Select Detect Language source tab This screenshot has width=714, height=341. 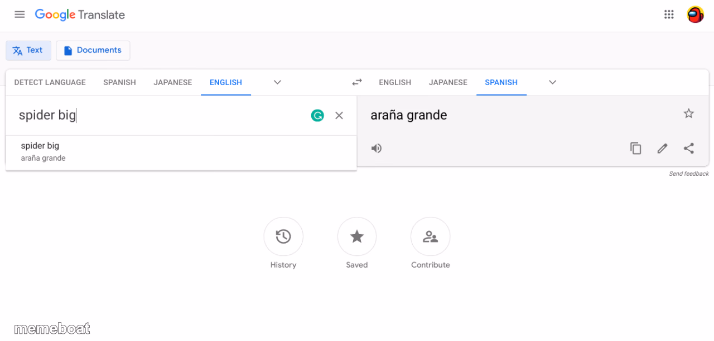(x=50, y=82)
